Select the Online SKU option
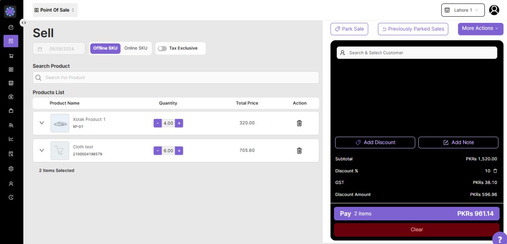Screen dimensions: 507x244 tap(135, 49)
